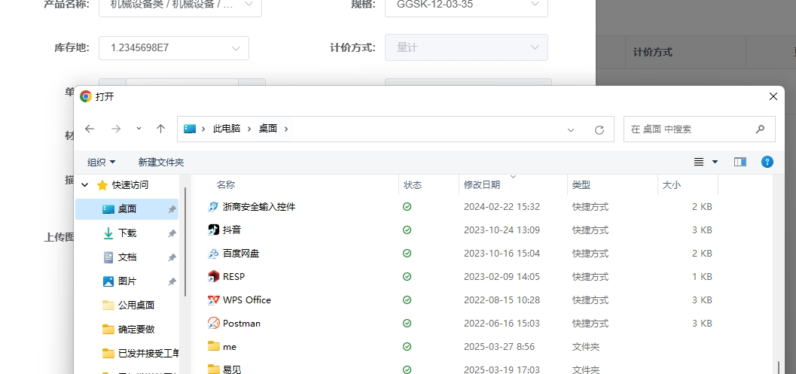
Task: Click the pin icon next to 图片
Action: (172, 281)
